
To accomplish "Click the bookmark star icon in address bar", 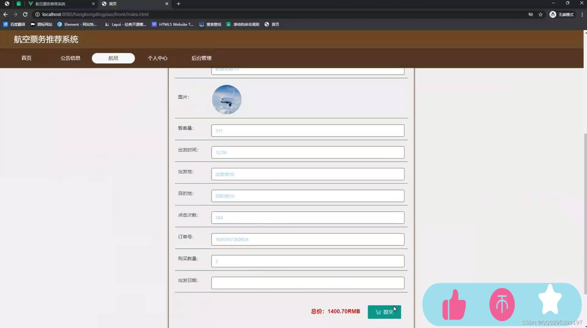I will 541,15.
